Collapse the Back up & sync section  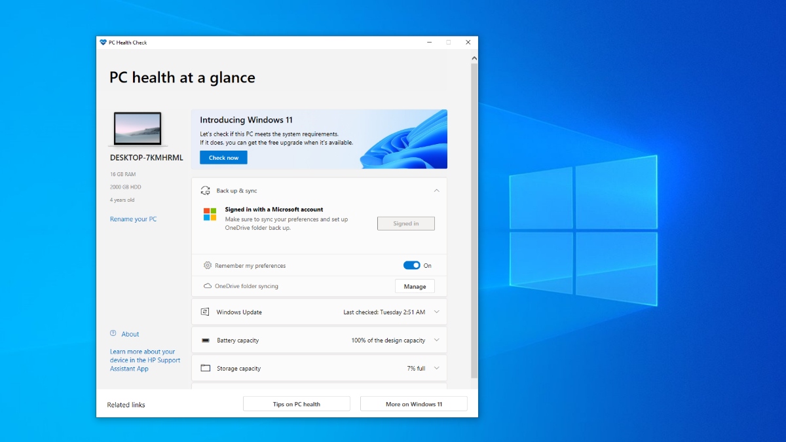[436, 191]
